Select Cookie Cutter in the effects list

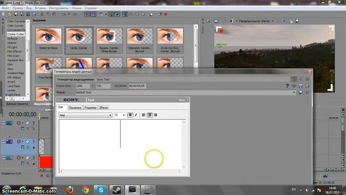pos(16,34)
